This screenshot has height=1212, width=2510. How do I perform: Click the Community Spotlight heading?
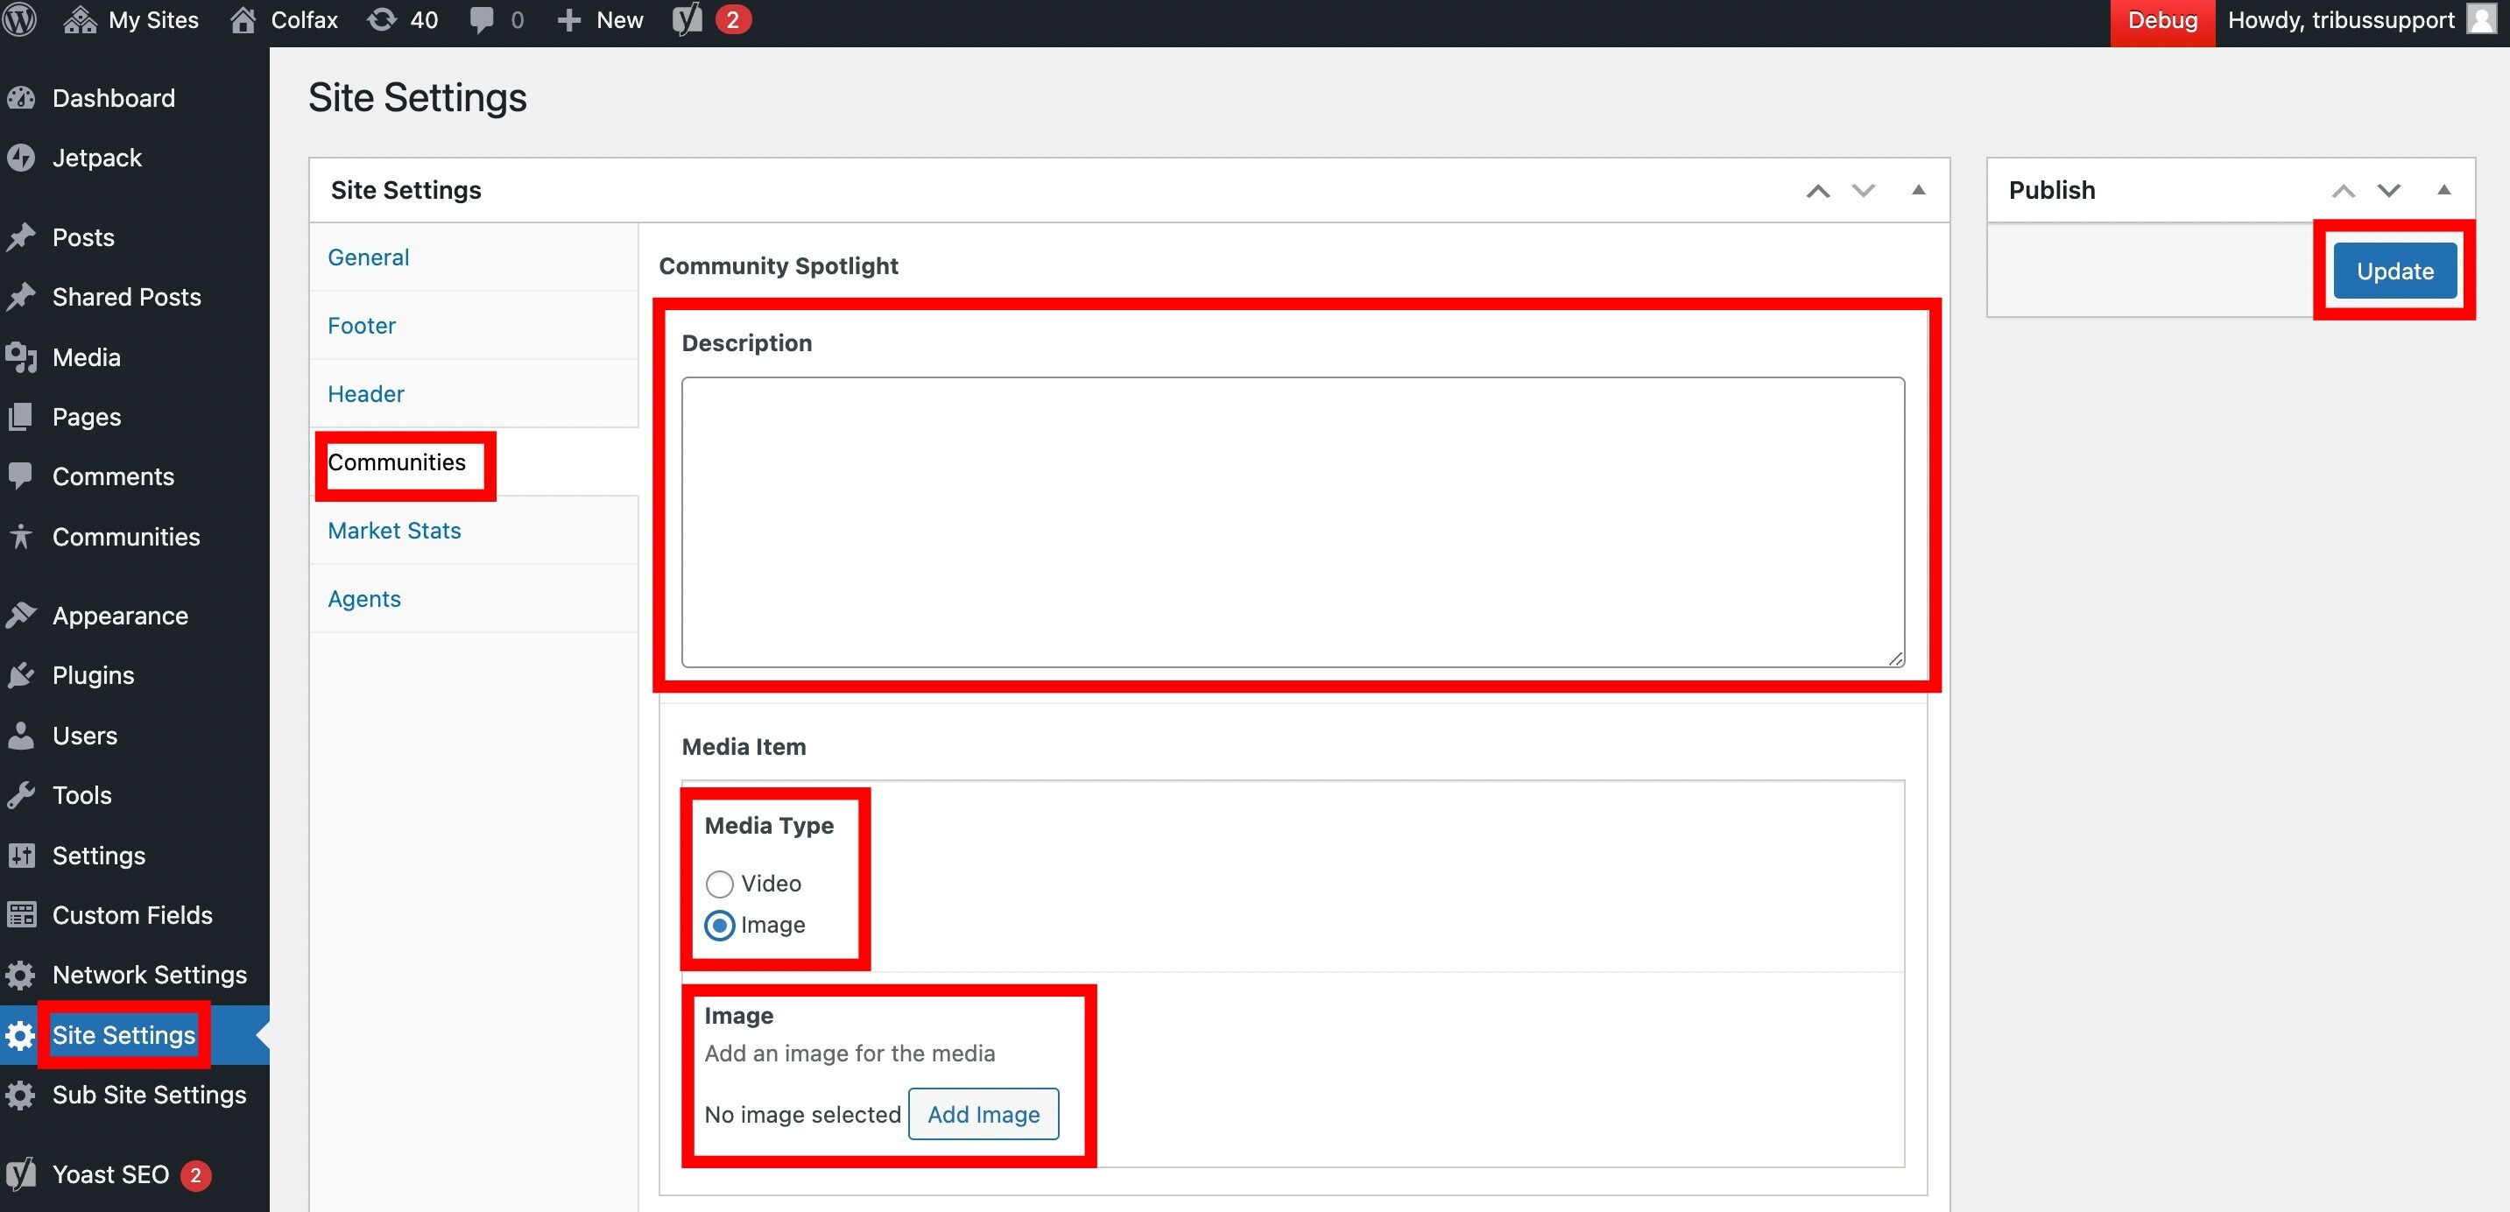779,266
